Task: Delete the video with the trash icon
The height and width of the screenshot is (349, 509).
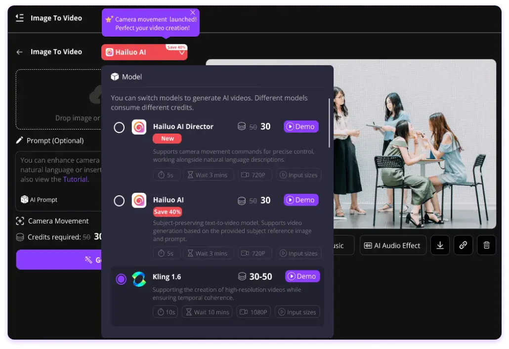Action: [486, 245]
